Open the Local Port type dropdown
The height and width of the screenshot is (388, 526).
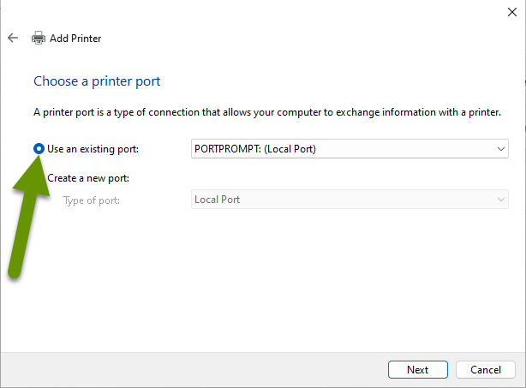[350, 200]
